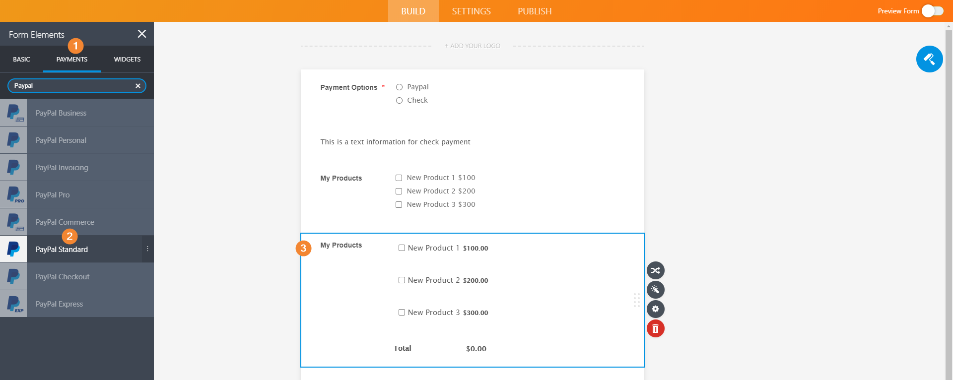
Task: Toggle the Preview Form switch
Action: (933, 11)
